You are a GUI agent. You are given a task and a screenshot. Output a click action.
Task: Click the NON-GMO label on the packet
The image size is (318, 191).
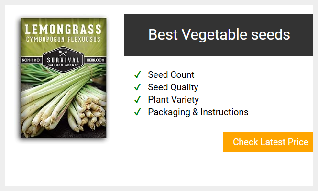coord(31,60)
